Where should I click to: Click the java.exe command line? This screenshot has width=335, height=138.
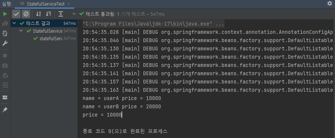154,24
